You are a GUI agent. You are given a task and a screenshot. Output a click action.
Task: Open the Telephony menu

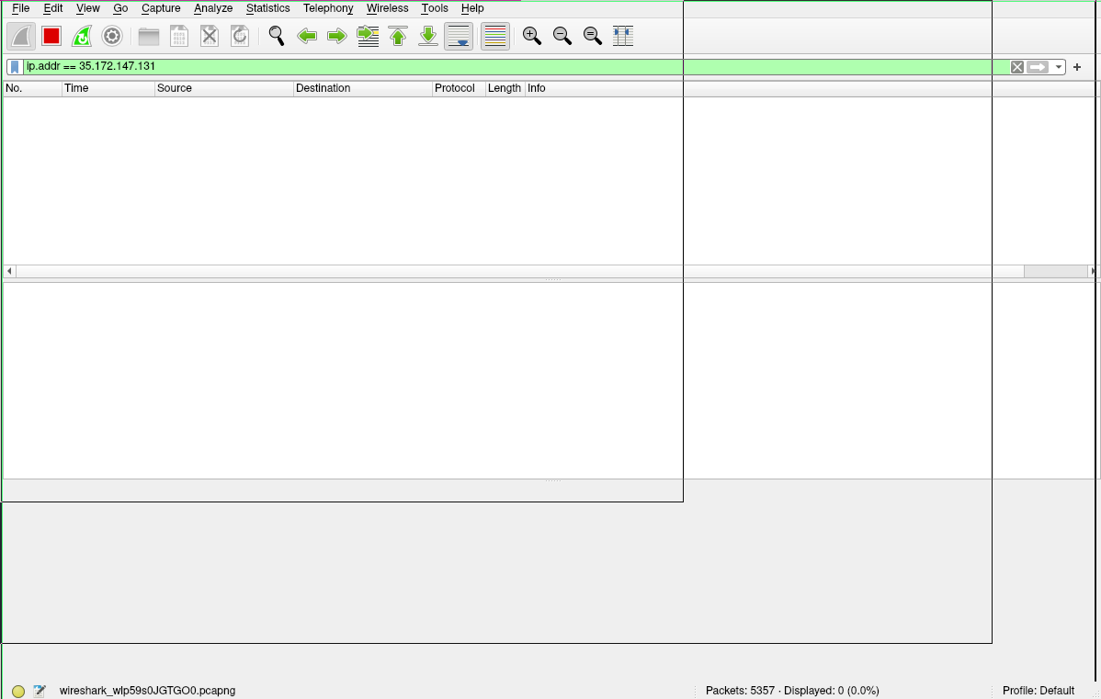[x=328, y=8]
